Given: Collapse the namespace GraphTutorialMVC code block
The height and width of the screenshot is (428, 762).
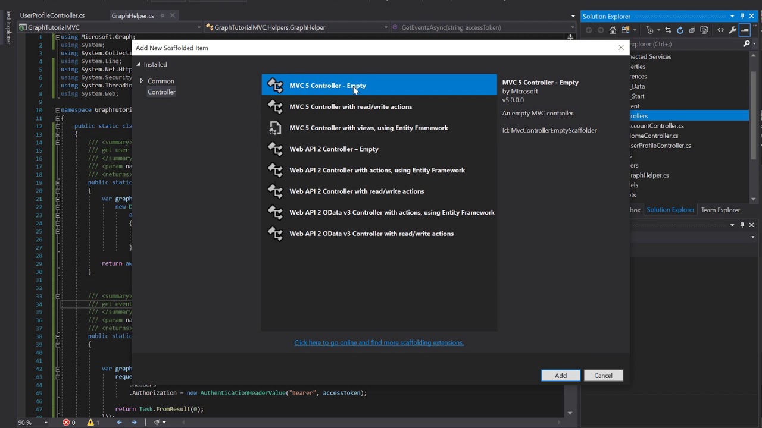Looking at the screenshot, I should tap(58, 110).
